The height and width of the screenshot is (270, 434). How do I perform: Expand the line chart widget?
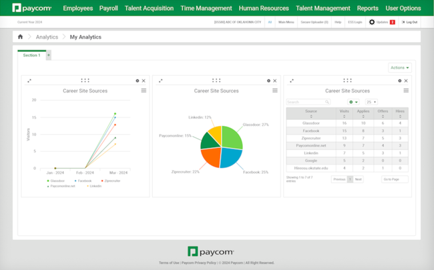29,81
